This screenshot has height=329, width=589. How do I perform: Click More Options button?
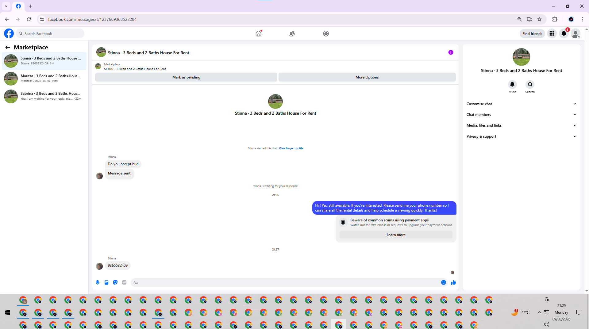tap(367, 77)
